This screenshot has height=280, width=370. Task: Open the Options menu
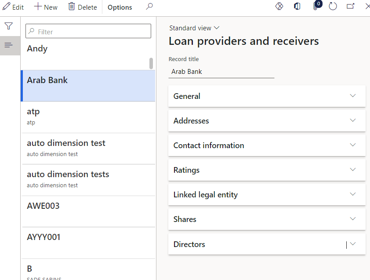click(x=119, y=7)
